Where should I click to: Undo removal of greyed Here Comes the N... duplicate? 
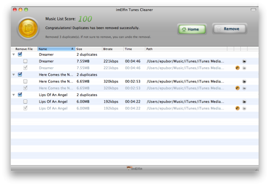coord(237,88)
